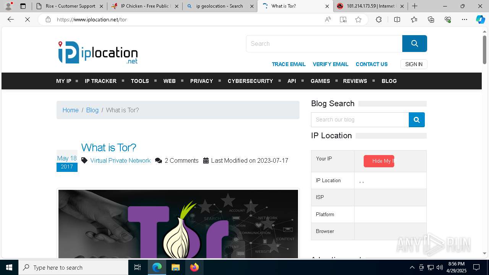489x275 pixels.
Task: Open the IP TRACKER menu
Action: coord(100,81)
